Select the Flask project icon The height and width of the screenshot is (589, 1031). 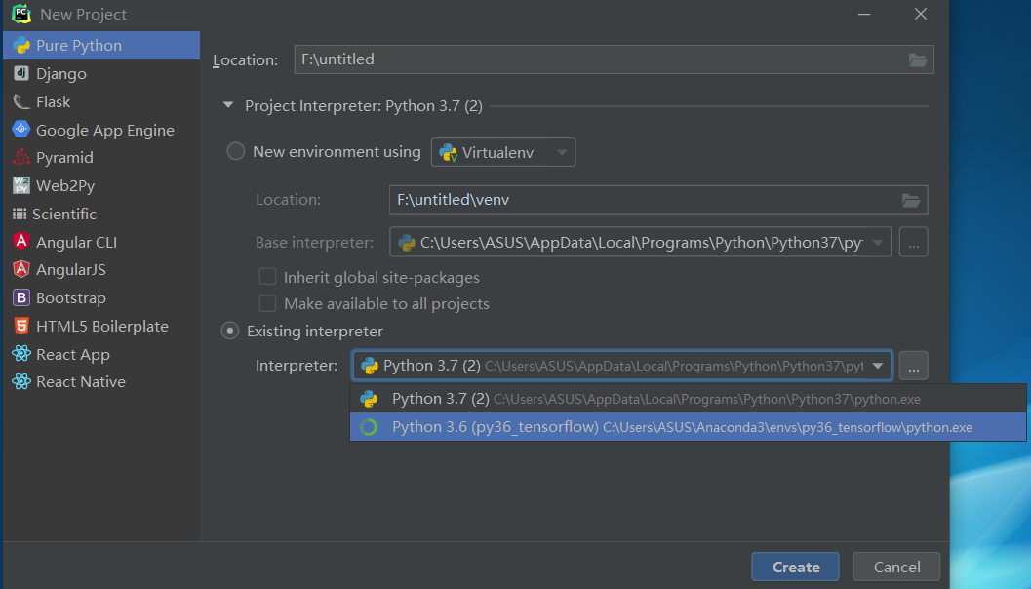tap(20, 101)
